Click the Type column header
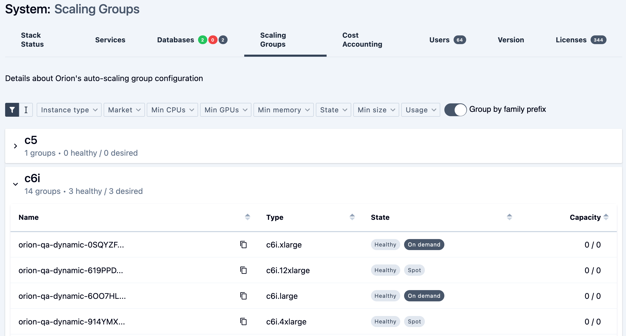The width and height of the screenshot is (626, 336). pos(275,217)
